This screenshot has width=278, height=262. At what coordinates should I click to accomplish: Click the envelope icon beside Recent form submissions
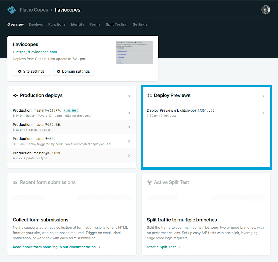[x=15, y=182]
